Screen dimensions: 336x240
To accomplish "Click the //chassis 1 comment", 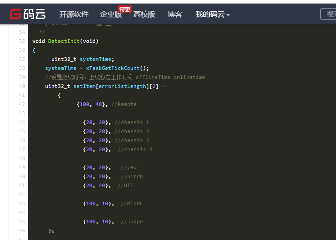I will 132,122.
